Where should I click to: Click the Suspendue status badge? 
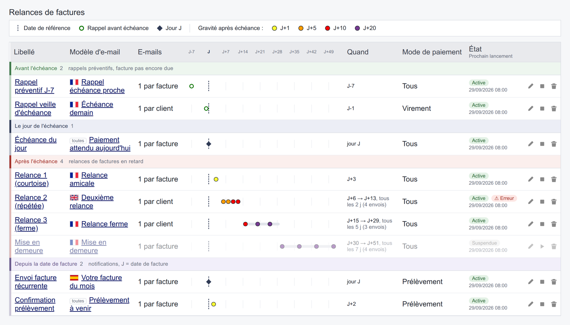click(484, 243)
